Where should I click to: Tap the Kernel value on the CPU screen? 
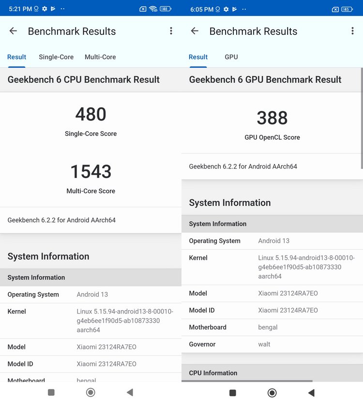125,320
